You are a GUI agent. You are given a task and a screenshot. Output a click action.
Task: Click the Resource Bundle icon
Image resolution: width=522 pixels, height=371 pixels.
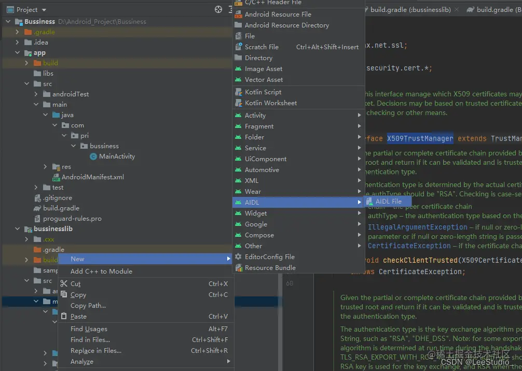(x=238, y=267)
